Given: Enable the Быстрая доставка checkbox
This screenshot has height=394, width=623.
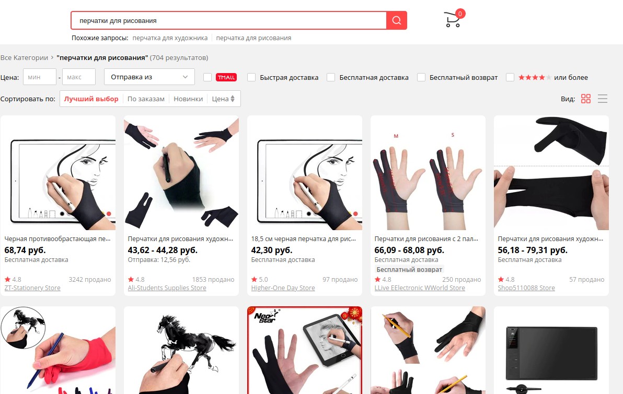Looking at the screenshot, I should tap(251, 77).
